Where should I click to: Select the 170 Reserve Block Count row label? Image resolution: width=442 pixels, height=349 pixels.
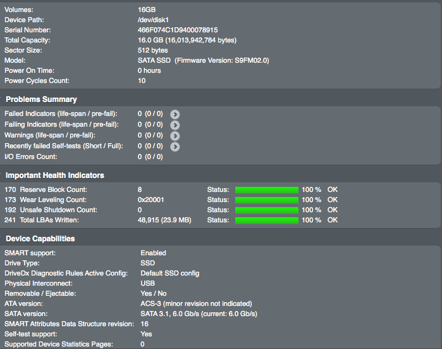[x=46, y=189]
